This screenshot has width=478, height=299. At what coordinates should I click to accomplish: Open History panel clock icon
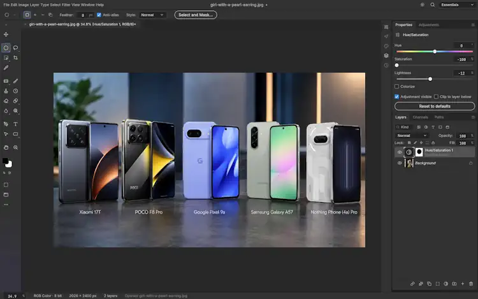coord(386,65)
